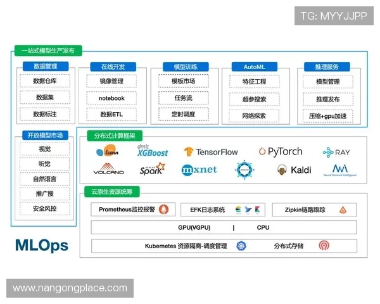Click the MLOps title
Viewport: 380px width, 304px height.
click(x=42, y=245)
